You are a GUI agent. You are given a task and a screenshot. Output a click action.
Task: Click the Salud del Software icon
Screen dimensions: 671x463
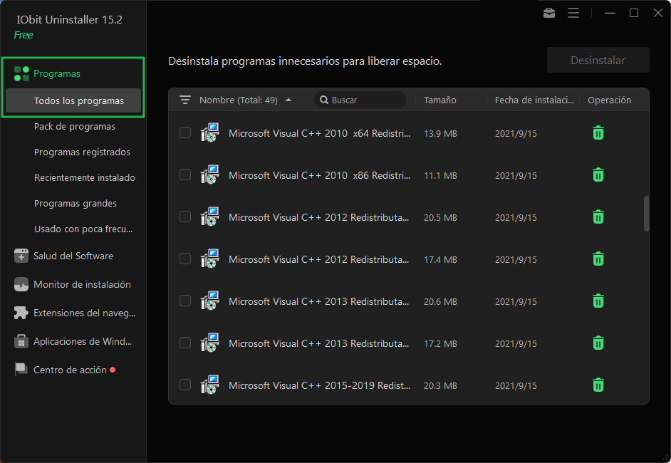21,256
